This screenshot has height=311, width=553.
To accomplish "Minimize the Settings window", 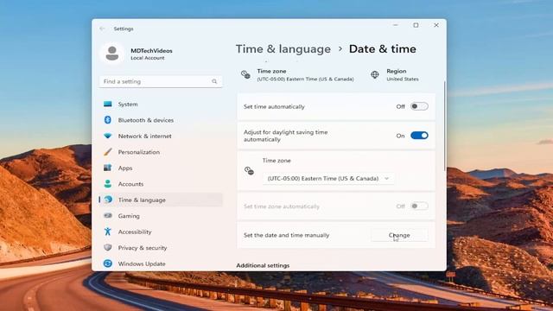I will [396, 25].
